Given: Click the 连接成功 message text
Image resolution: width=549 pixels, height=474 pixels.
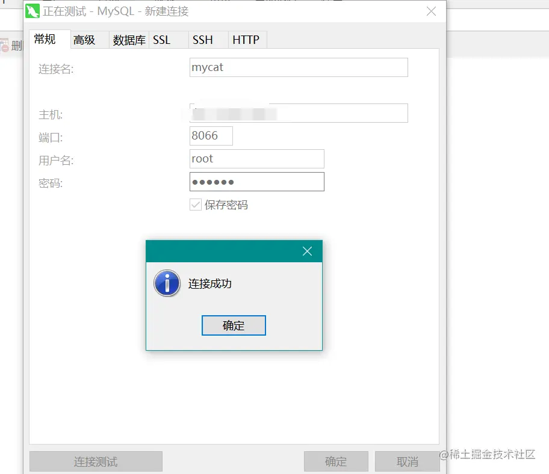Looking at the screenshot, I should coord(209,283).
